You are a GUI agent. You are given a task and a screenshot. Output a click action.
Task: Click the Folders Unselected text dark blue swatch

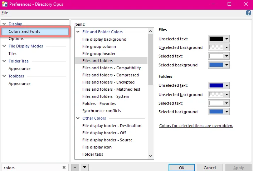click(x=216, y=86)
